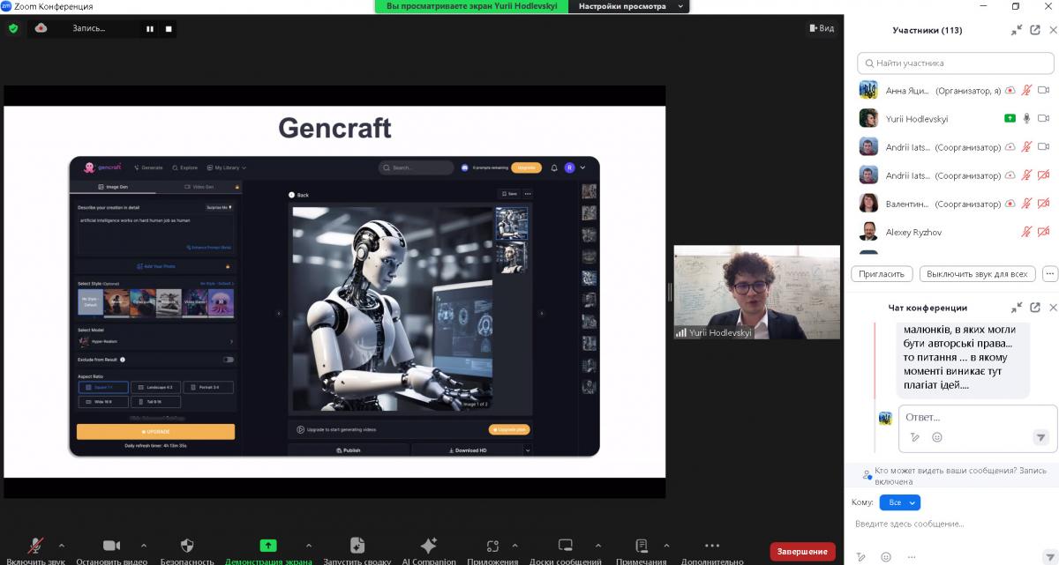Expand audio options arrow beside the microphone
Screen dimensions: 1059x565
coord(61,545)
